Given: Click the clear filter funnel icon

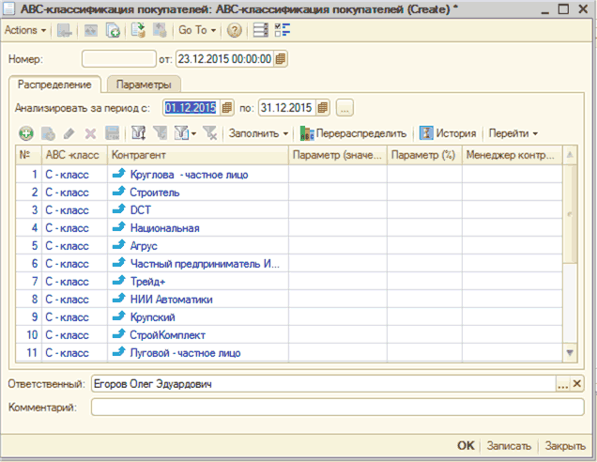Looking at the screenshot, I should [210, 133].
